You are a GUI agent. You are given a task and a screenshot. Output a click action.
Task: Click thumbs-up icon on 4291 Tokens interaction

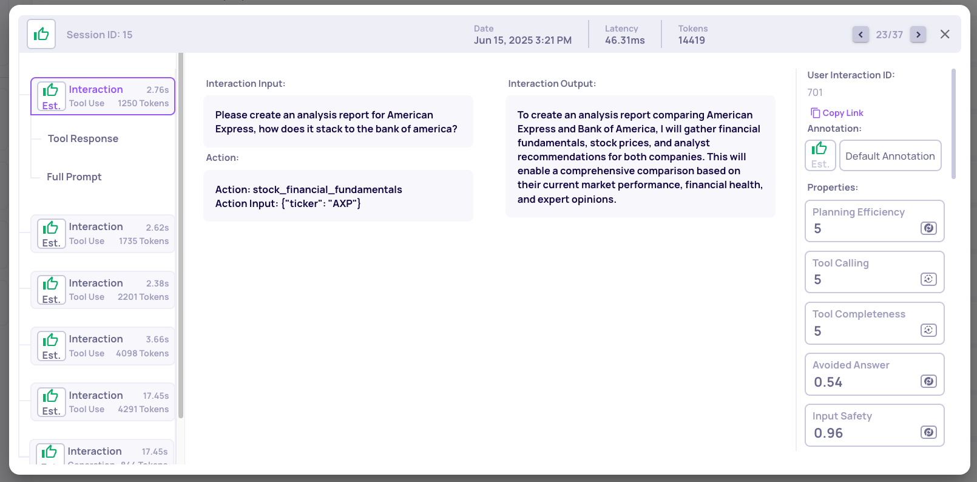51,402
